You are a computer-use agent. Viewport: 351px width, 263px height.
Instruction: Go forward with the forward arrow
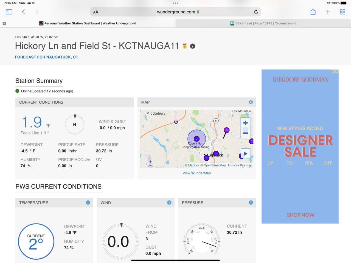[37, 12]
